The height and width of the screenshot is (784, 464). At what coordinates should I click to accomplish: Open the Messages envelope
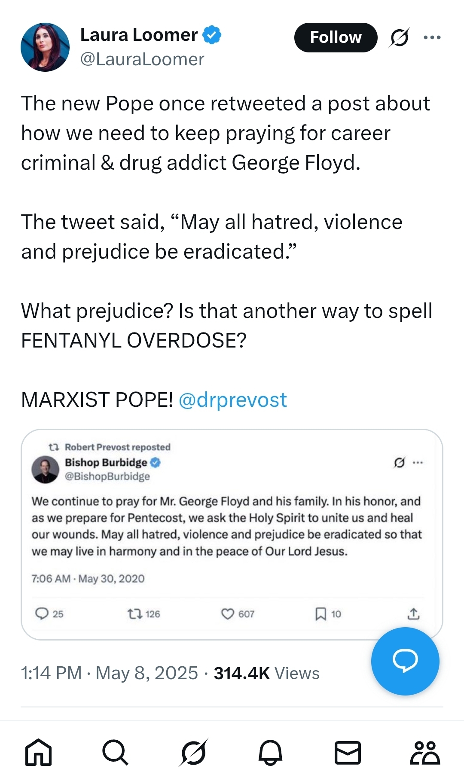coord(348,753)
